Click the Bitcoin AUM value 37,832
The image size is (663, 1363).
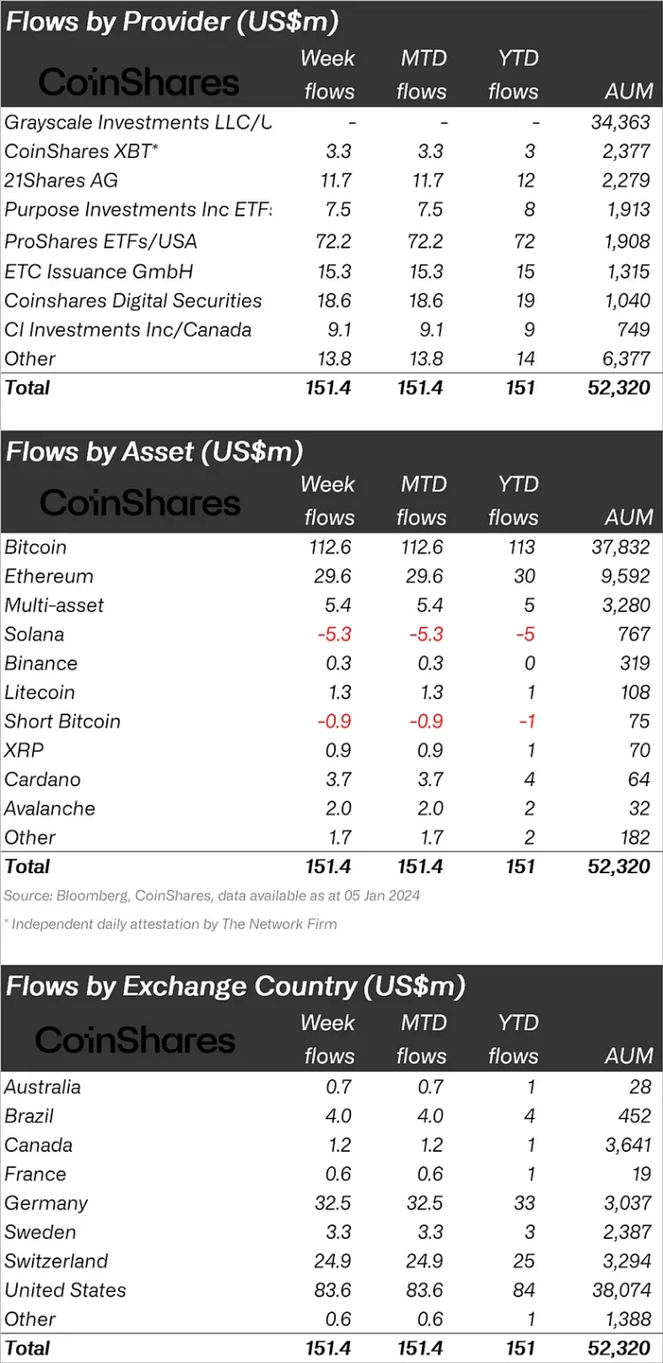[x=620, y=548]
